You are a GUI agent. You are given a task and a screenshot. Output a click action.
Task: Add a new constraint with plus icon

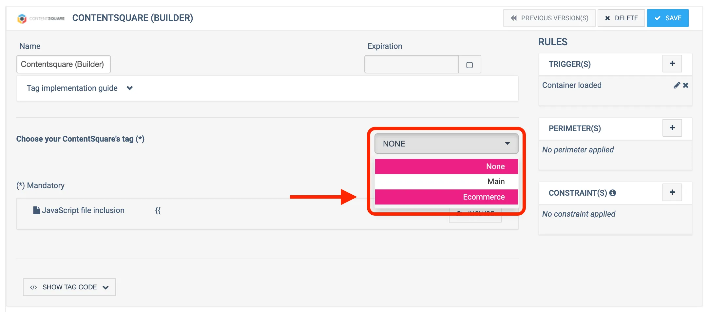tap(672, 192)
